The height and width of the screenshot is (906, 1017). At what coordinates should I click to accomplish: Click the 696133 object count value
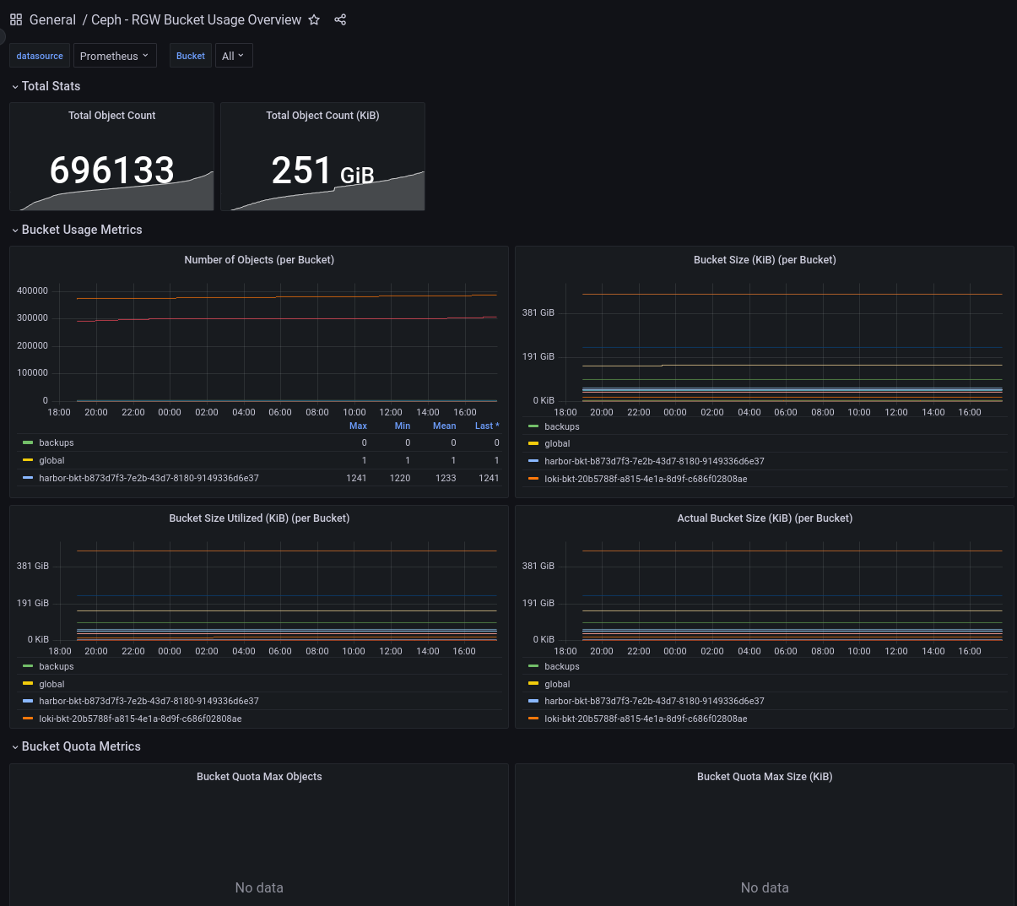pos(112,170)
